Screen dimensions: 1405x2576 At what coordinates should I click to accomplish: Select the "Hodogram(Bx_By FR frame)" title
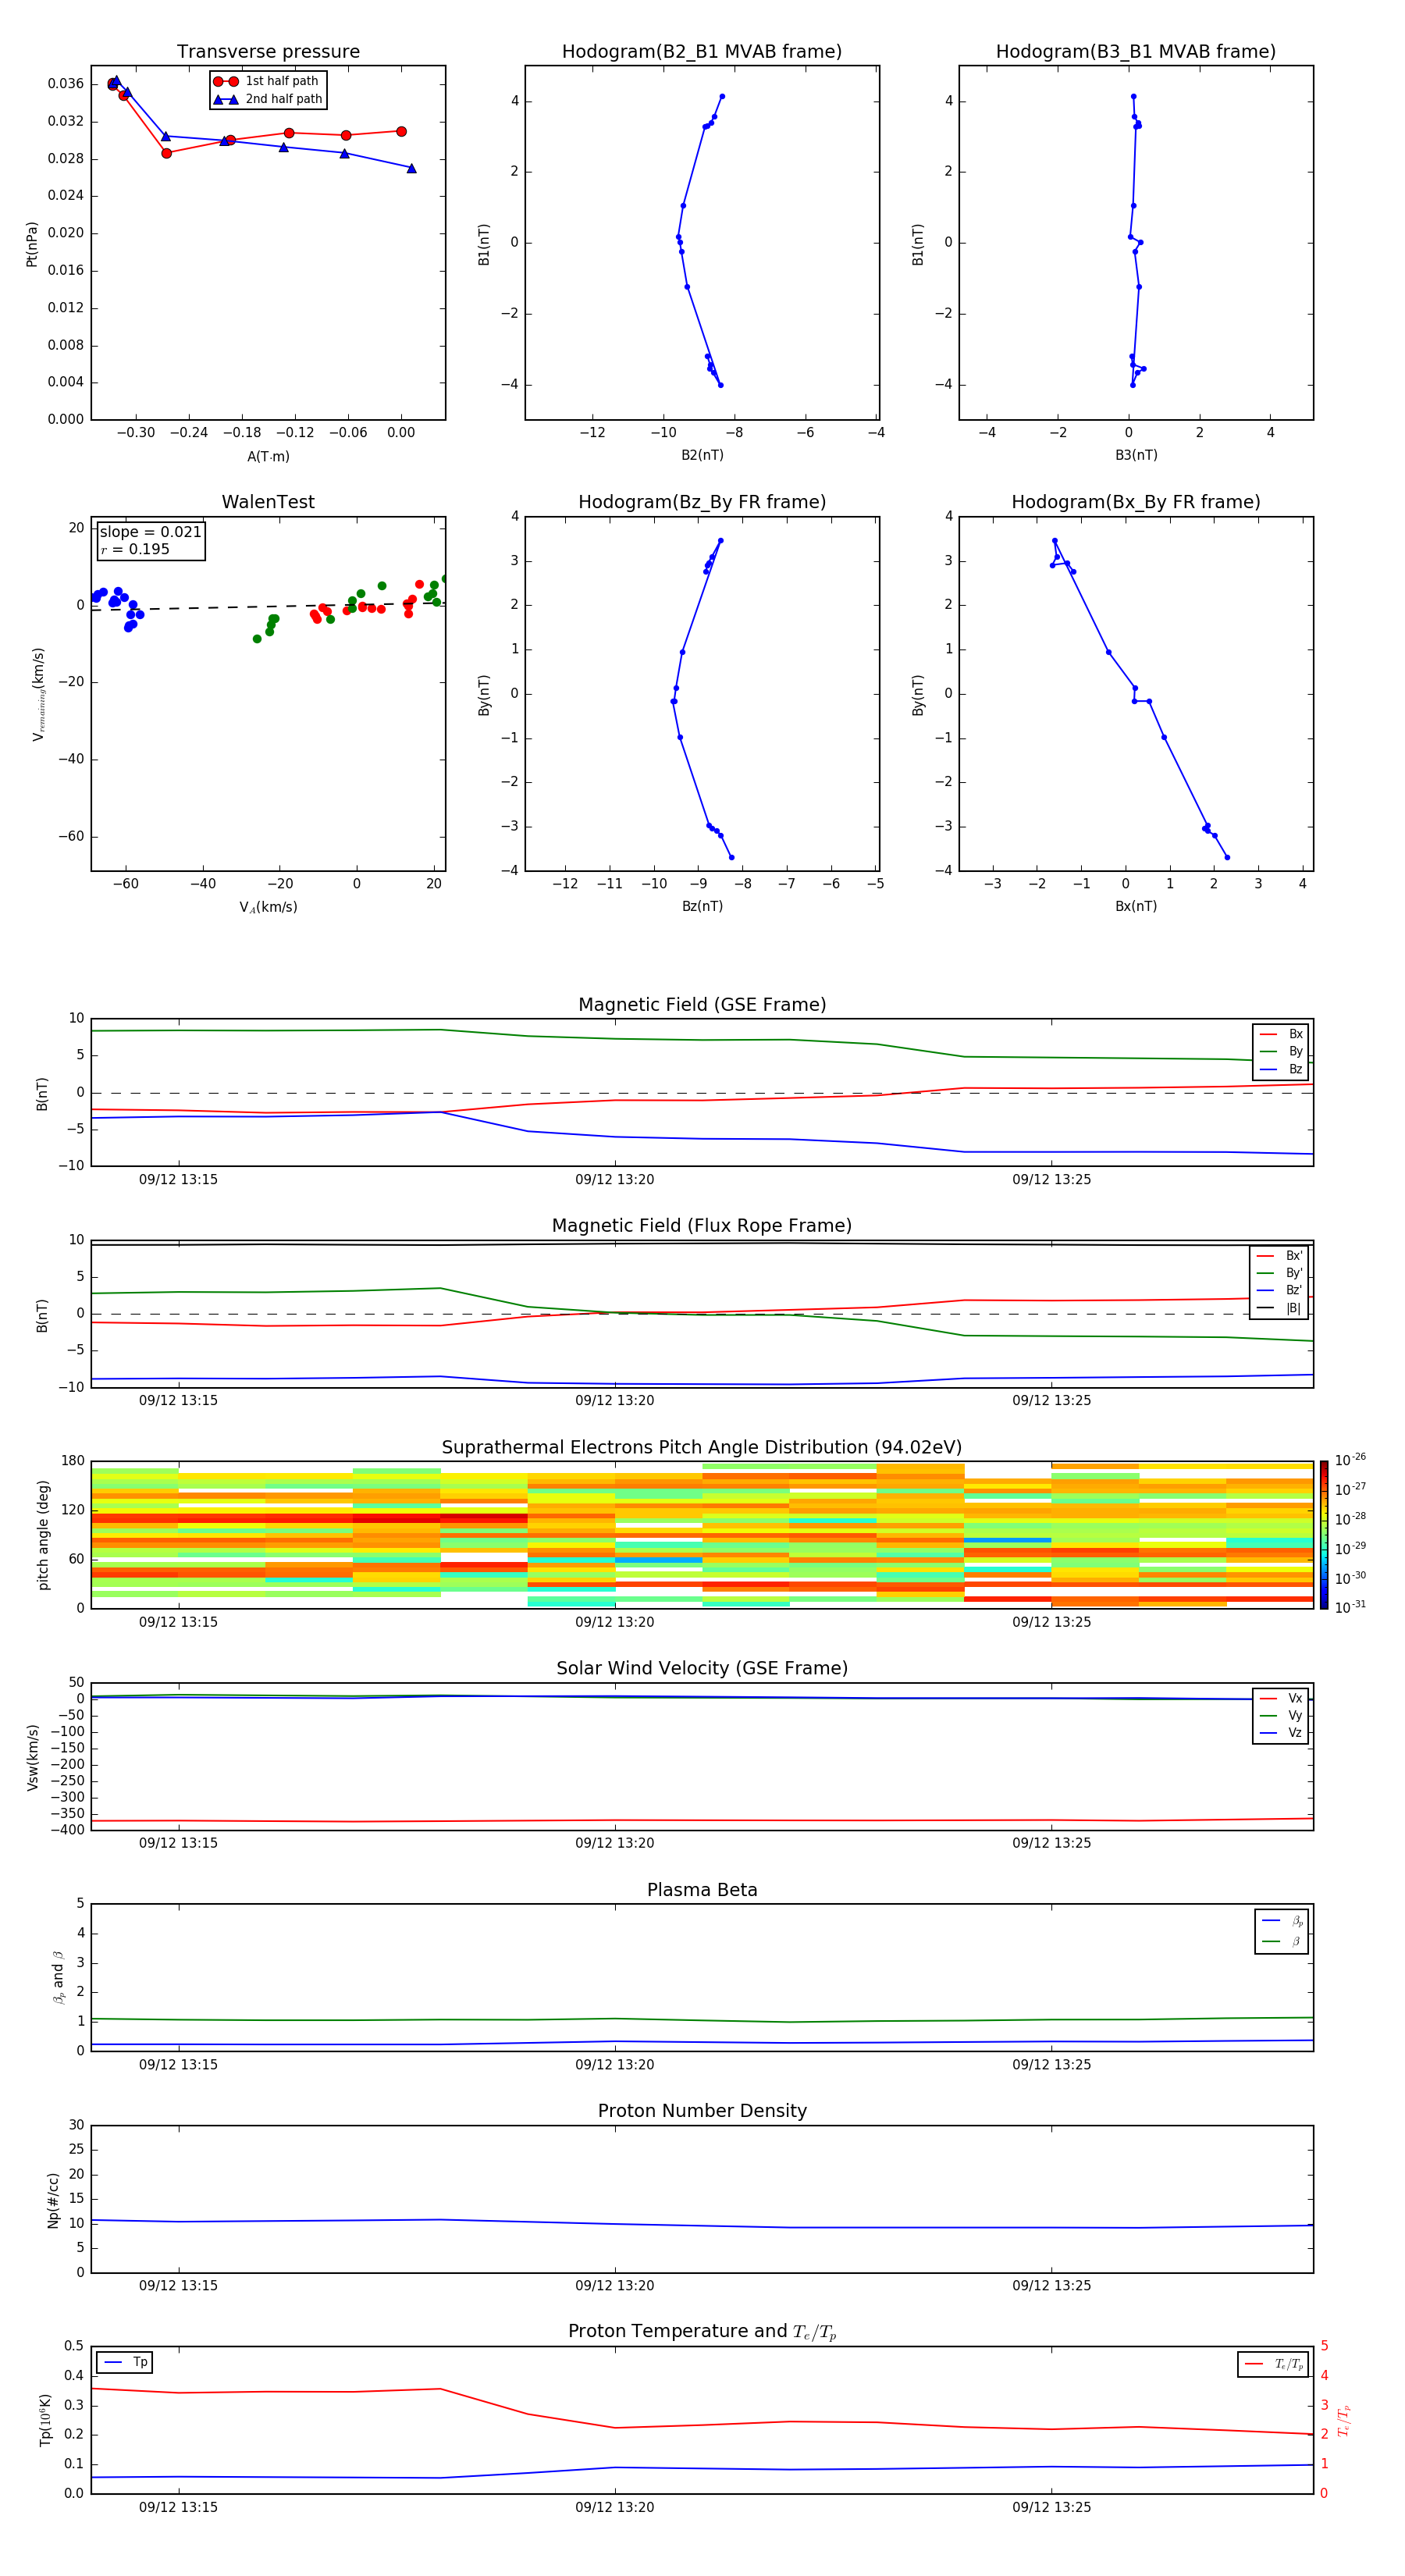click(x=1136, y=502)
